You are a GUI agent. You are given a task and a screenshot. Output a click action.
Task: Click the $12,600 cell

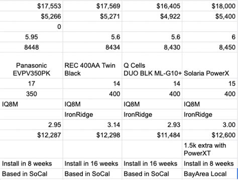coord(210,135)
